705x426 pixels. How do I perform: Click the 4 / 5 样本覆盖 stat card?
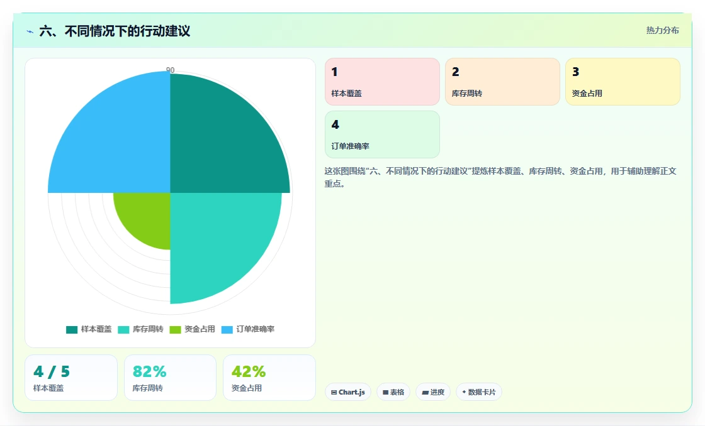click(71, 378)
